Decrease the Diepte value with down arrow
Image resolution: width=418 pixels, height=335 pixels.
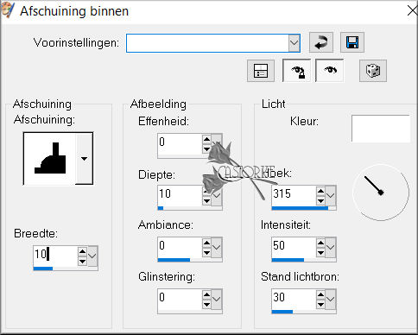pos(206,200)
